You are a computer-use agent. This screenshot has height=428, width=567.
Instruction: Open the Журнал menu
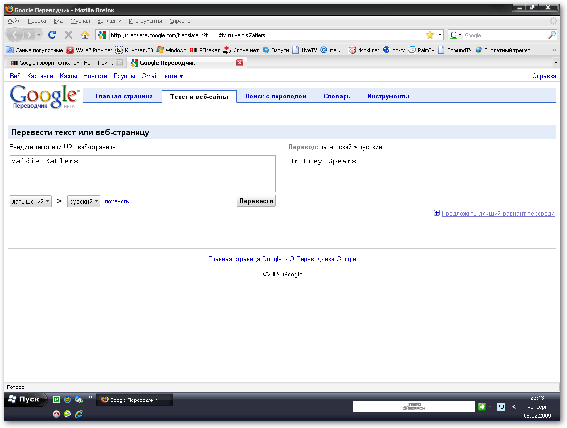pos(80,21)
